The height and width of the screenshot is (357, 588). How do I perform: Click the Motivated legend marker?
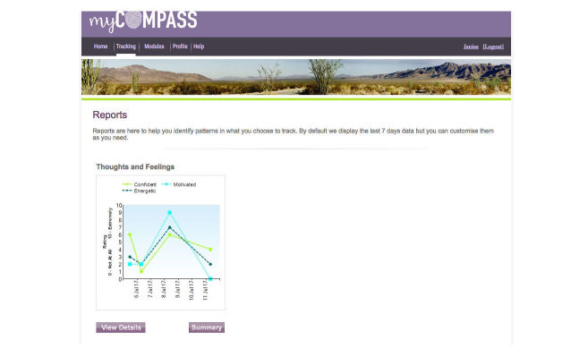[166, 184]
